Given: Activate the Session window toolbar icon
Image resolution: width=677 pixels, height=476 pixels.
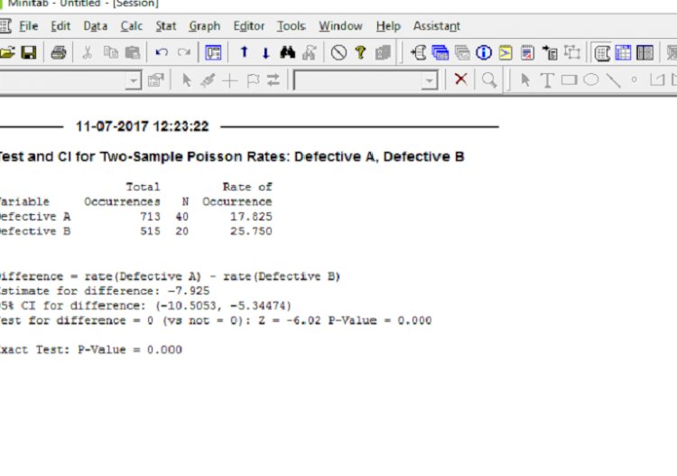Looking at the screenshot, I should [601, 52].
